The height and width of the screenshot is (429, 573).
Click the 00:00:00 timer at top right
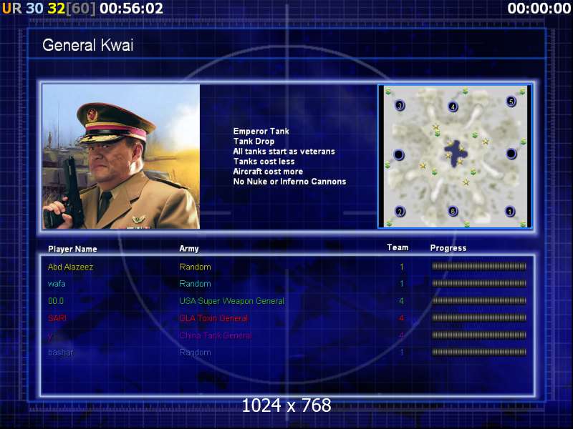pyautogui.click(x=539, y=9)
